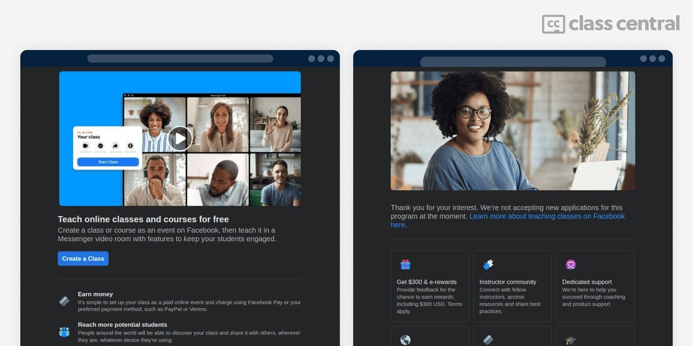Click the Instructor community hand icon
The width and height of the screenshot is (693, 346).
pyautogui.click(x=488, y=265)
